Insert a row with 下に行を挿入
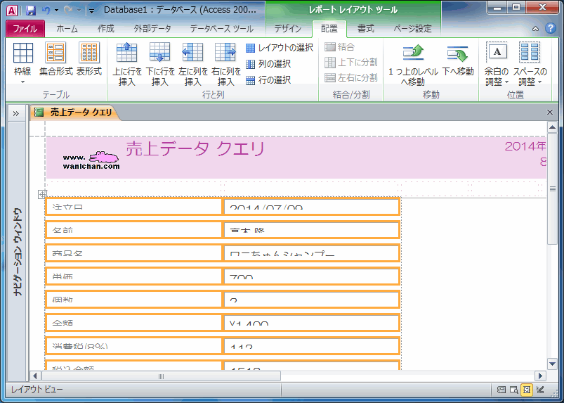 tap(160, 64)
